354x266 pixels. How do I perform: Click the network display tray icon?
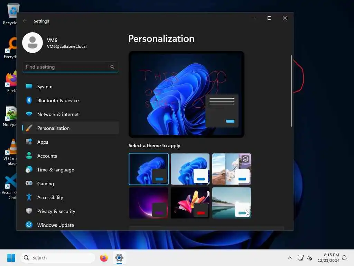click(x=300, y=258)
